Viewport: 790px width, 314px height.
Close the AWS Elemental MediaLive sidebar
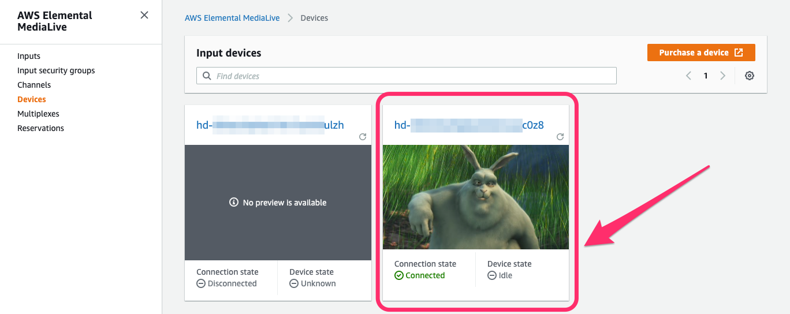tap(144, 15)
